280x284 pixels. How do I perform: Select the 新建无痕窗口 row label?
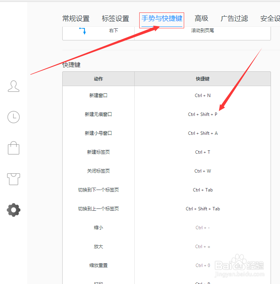[x=98, y=114]
